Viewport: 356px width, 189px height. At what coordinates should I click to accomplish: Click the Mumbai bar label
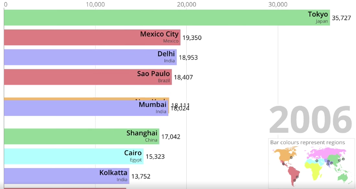tap(152, 105)
